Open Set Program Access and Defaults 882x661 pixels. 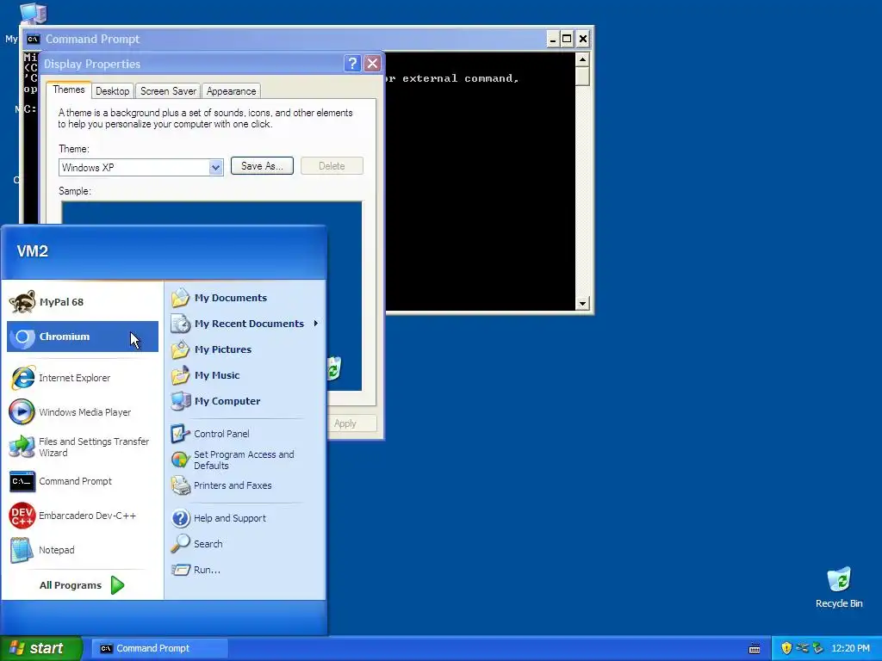click(245, 460)
